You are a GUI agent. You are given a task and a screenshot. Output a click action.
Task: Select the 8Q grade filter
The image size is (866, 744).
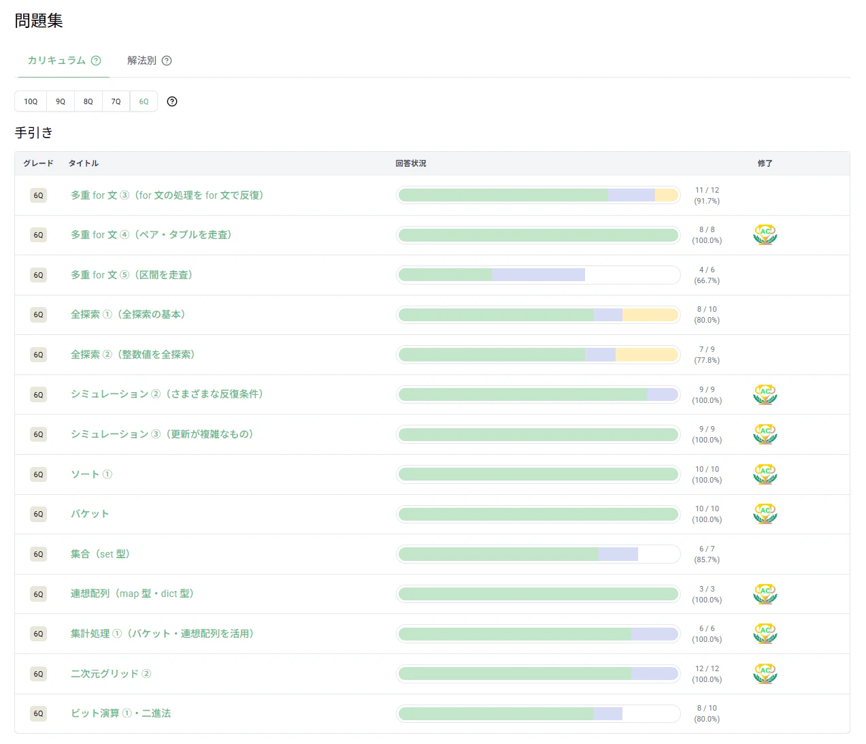coord(88,101)
